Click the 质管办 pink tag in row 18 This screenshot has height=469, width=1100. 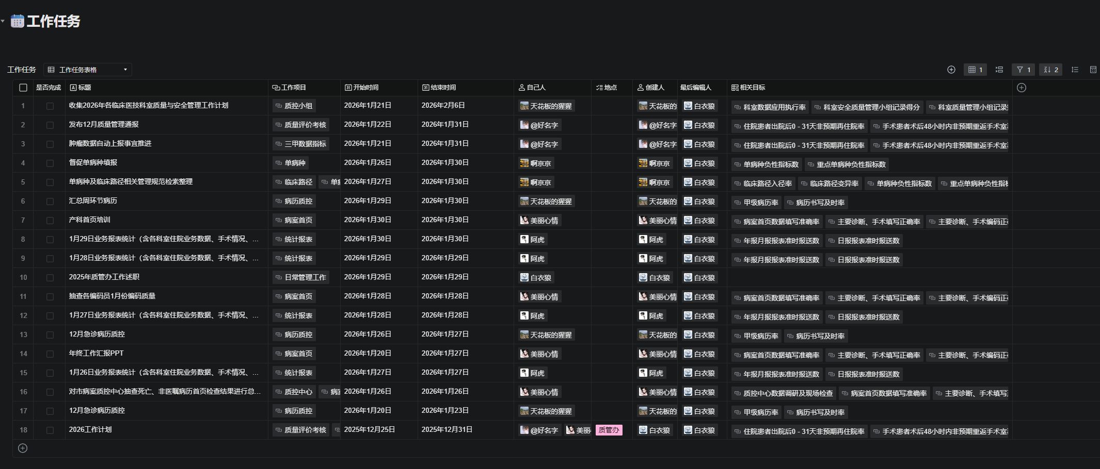(x=609, y=430)
